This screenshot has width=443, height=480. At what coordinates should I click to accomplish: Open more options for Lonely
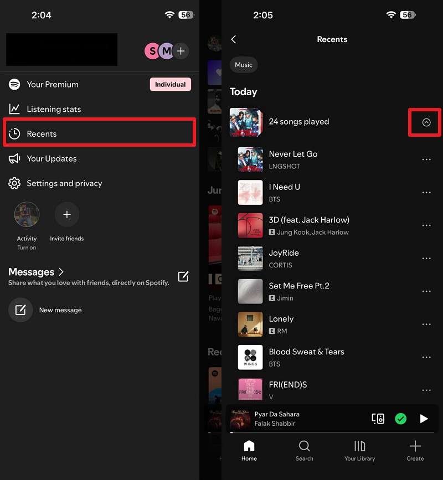(426, 324)
